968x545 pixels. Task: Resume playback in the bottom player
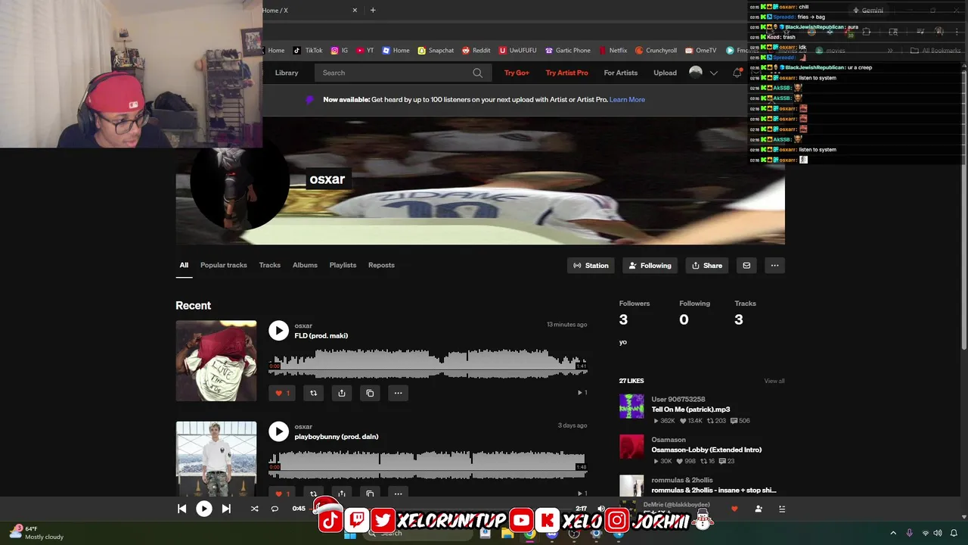204,509
